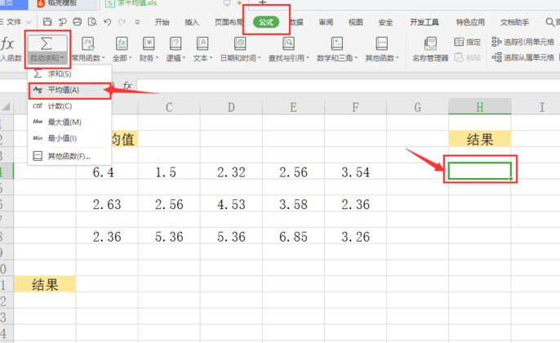Click the 粘贴 paste names button
Image resolution: width=560 pixels, height=343 pixels.
coord(468,57)
